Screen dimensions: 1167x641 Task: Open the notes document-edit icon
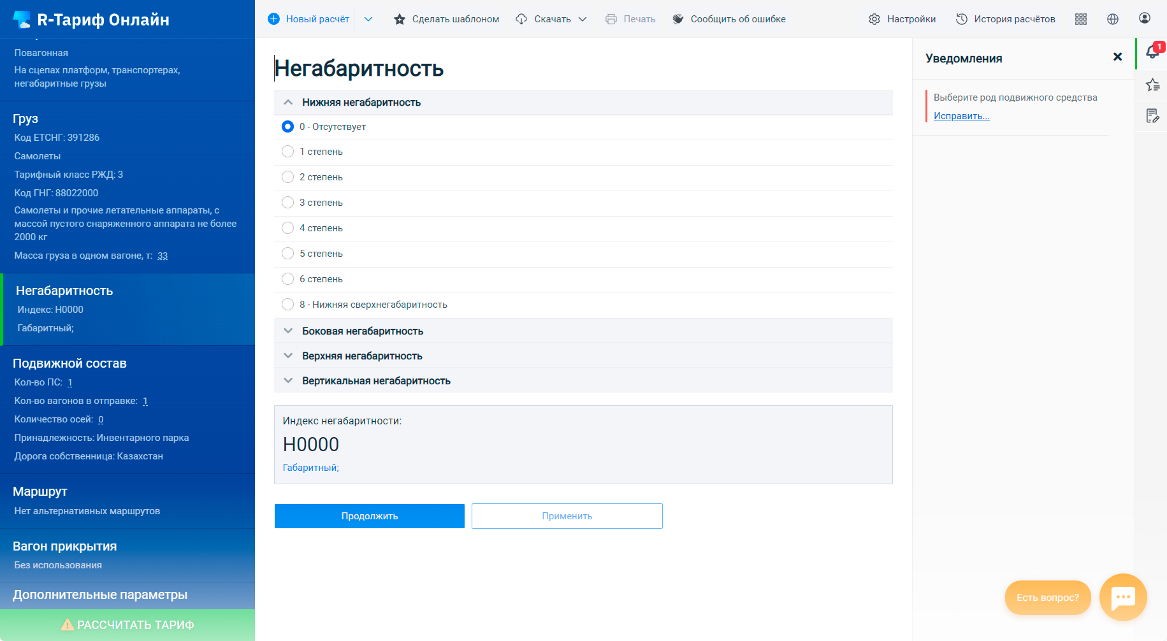(x=1152, y=116)
